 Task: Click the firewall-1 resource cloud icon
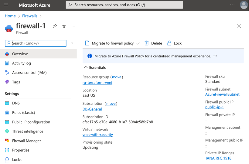(9, 28)
